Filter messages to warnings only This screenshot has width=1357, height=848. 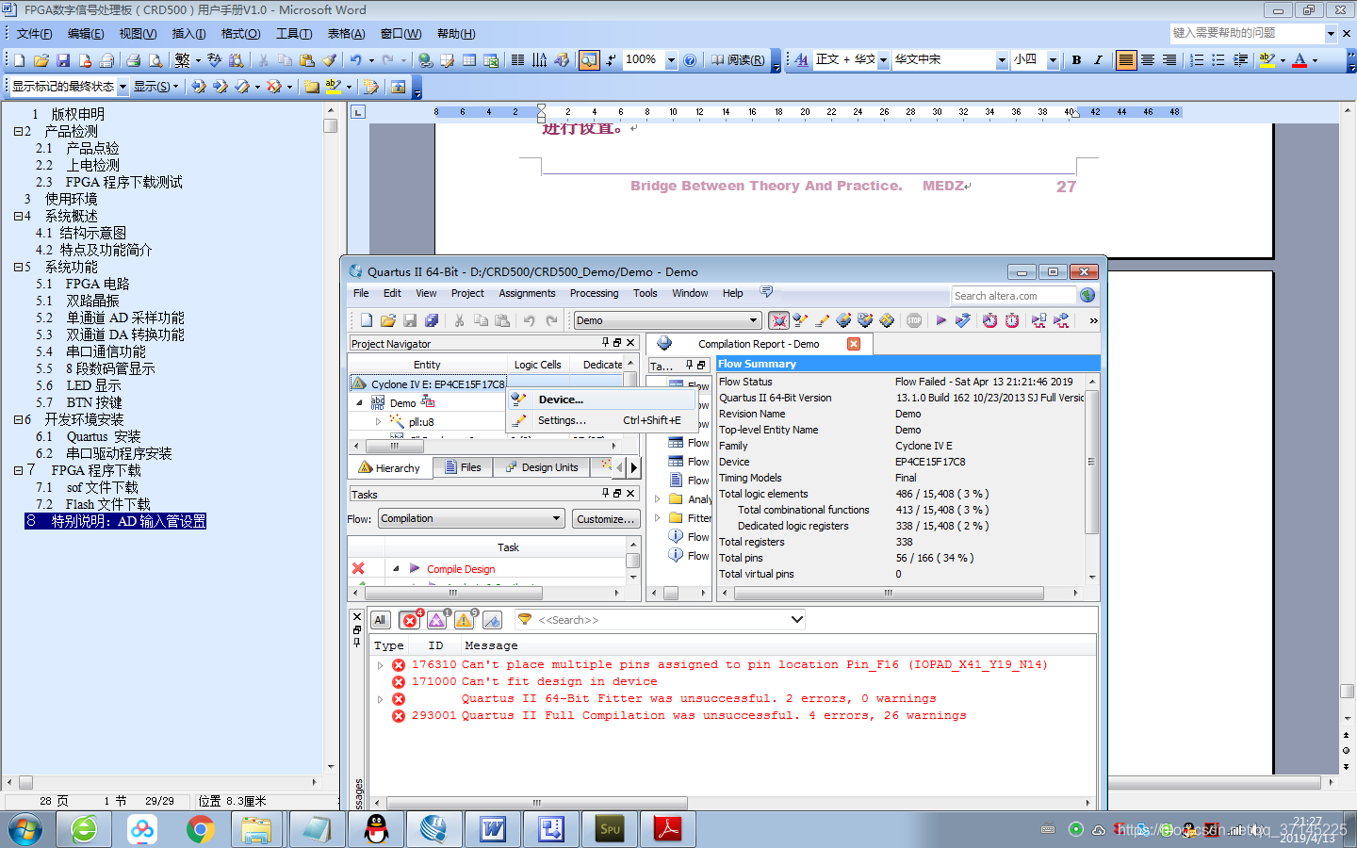coord(465,620)
